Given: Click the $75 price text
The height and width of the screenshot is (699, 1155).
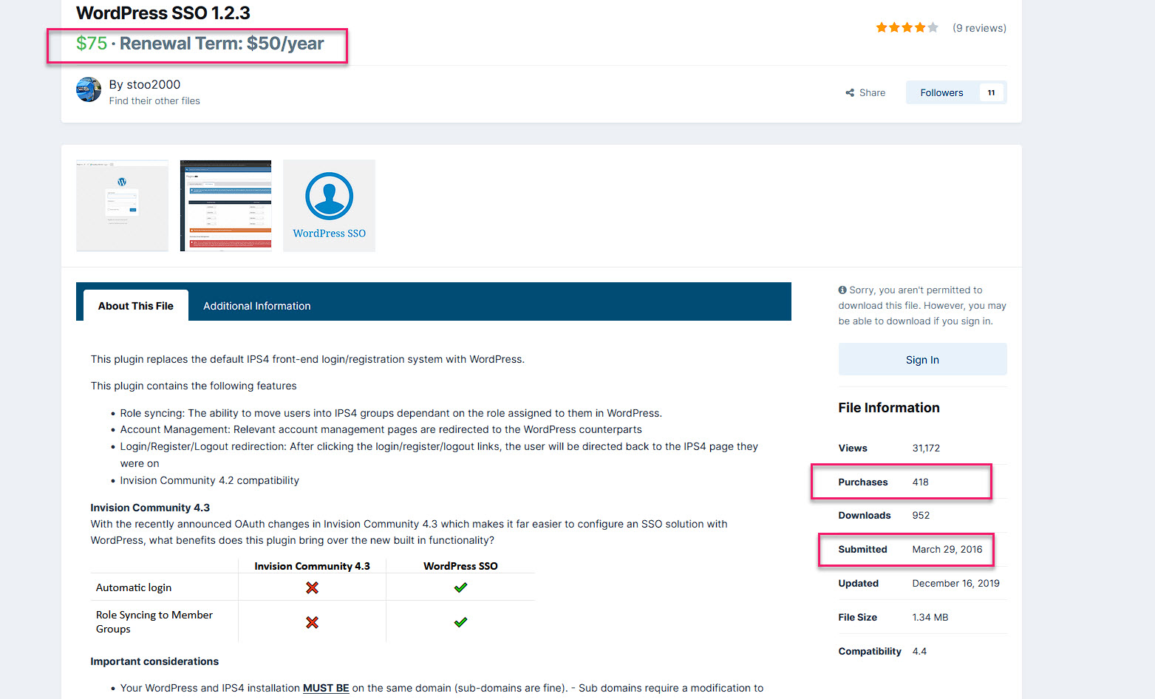Looking at the screenshot, I should point(92,44).
